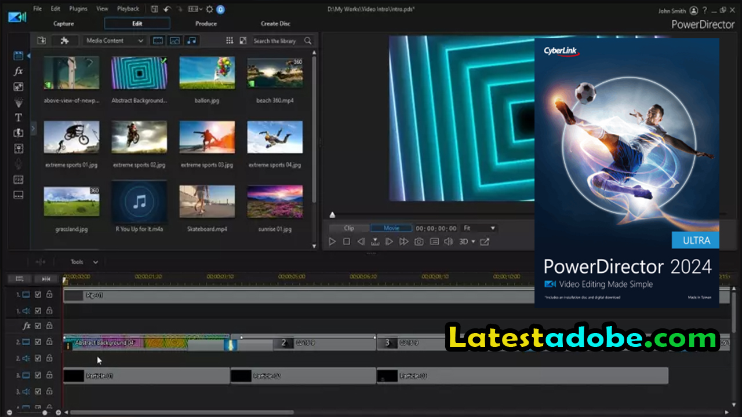Open the Media Content dropdown
Screen dimensions: 742x417
click(115, 41)
